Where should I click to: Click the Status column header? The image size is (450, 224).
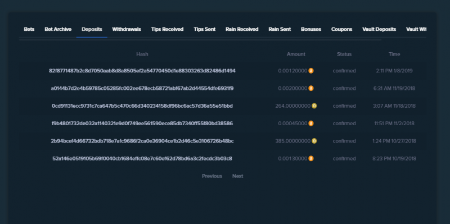point(344,54)
